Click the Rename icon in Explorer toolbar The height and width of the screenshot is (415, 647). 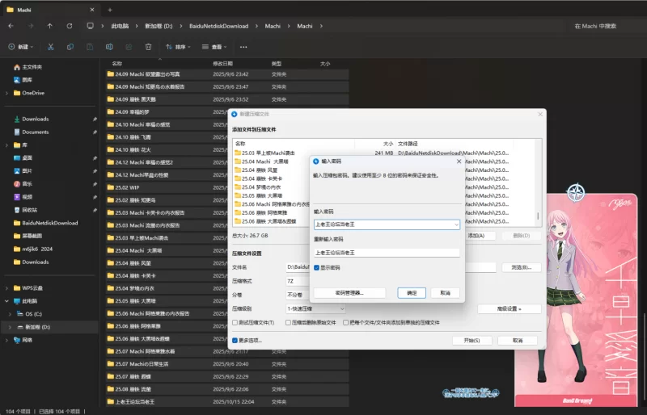click(109, 47)
